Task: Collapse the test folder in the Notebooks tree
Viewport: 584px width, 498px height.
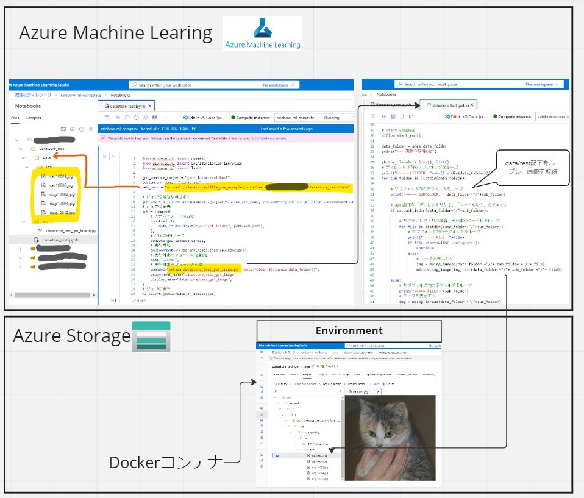Action: point(27,166)
